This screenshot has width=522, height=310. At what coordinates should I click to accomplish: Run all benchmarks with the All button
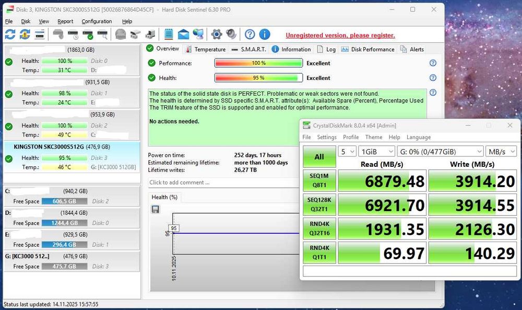coord(319,157)
